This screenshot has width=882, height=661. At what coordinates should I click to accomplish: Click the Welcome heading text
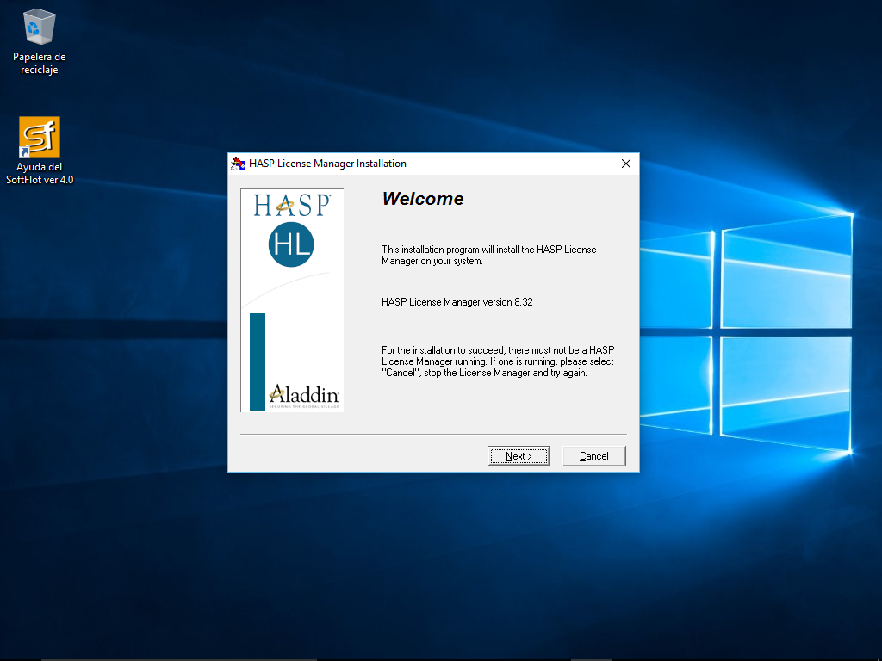[422, 199]
